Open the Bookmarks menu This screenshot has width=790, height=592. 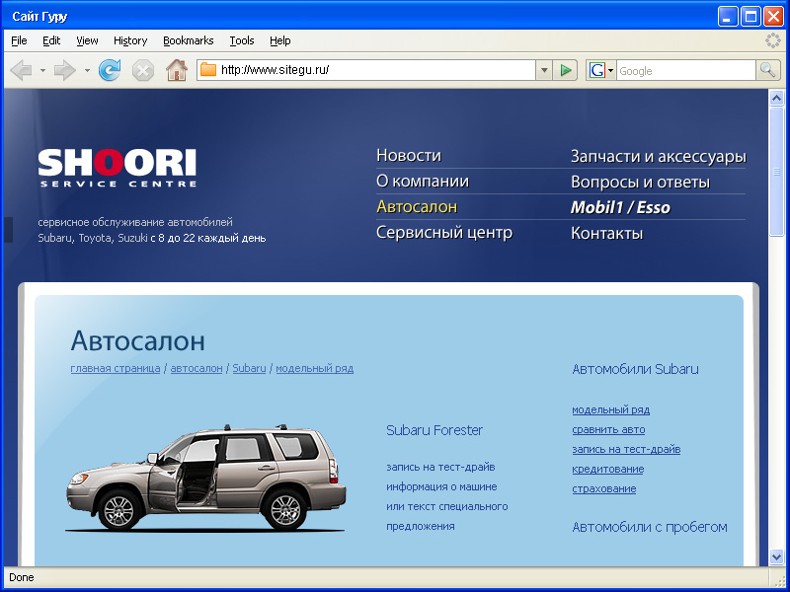pos(188,40)
